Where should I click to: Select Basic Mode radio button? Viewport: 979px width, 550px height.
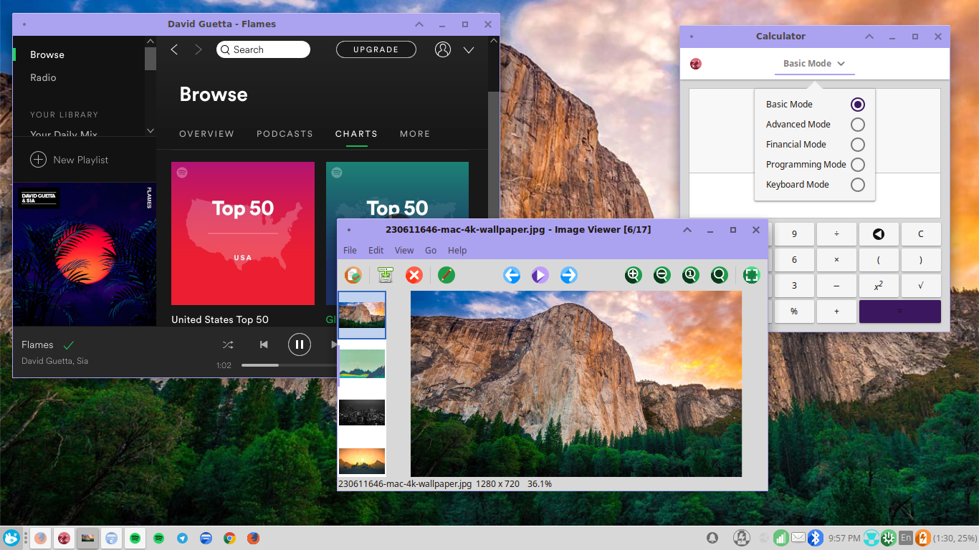tap(858, 105)
